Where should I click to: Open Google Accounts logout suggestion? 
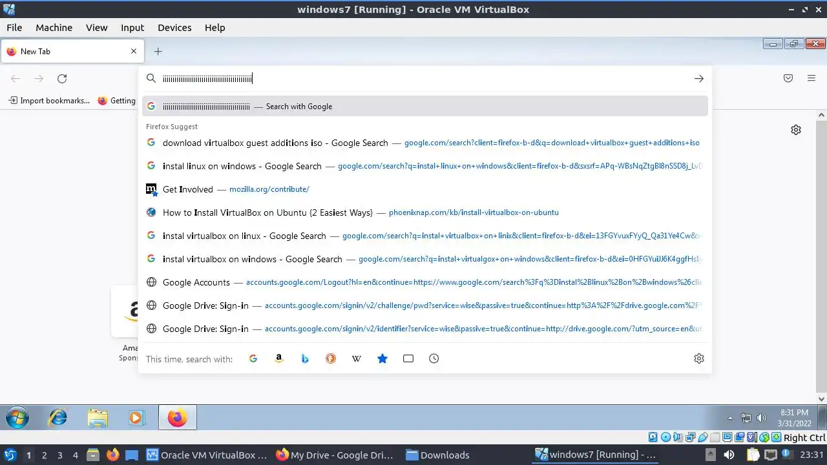tap(425, 282)
